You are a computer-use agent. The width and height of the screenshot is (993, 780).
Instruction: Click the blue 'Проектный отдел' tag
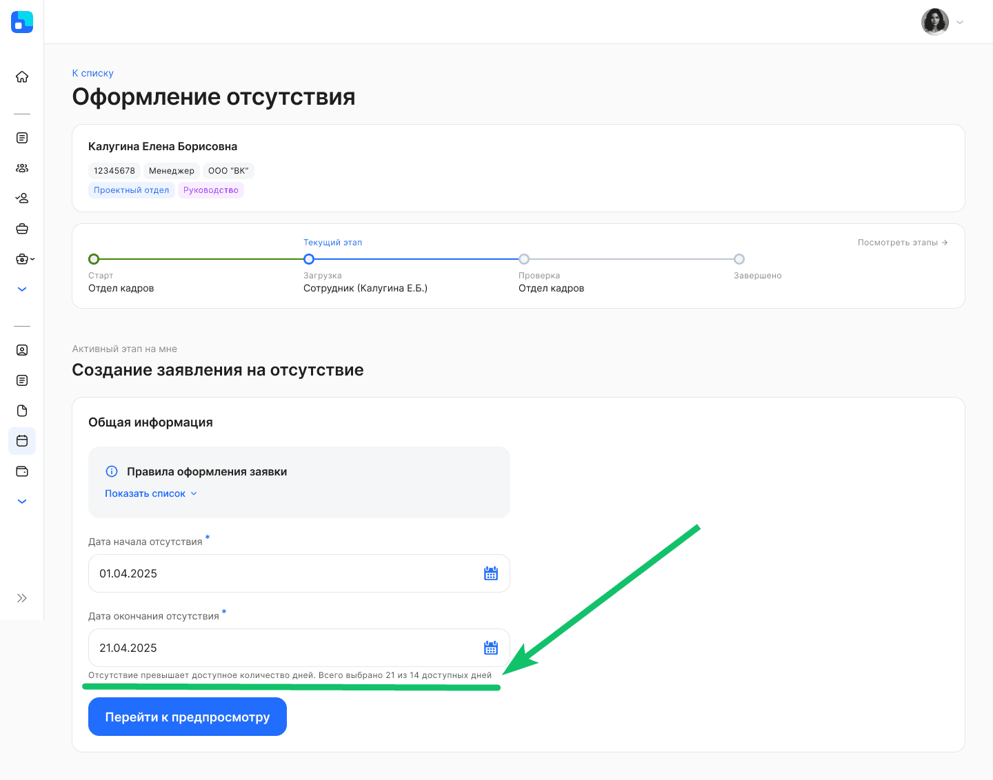pyautogui.click(x=132, y=190)
